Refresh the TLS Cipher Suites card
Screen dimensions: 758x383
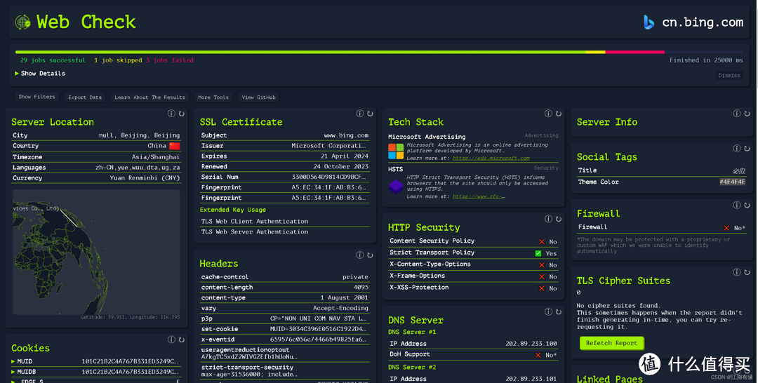[x=747, y=272]
